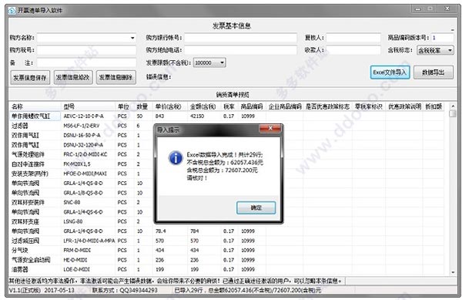This screenshot has height=300, width=462.
Task: Close the 导入提示 dialog with X
Action: (x=270, y=128)
